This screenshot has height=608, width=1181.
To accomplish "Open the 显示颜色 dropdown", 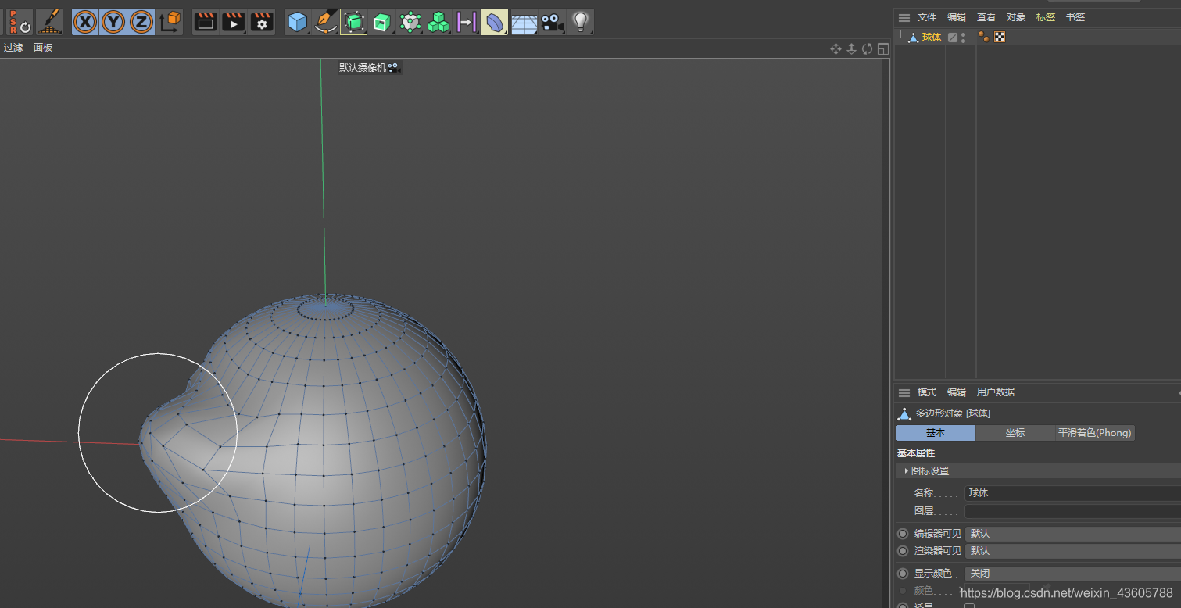I will (x=1072, y=574).
